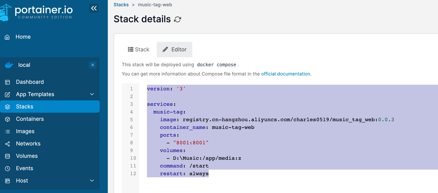Collapse the sidebar with the double-chevron icon
This screenshot has width=438, height=193.
pos(94,8)
